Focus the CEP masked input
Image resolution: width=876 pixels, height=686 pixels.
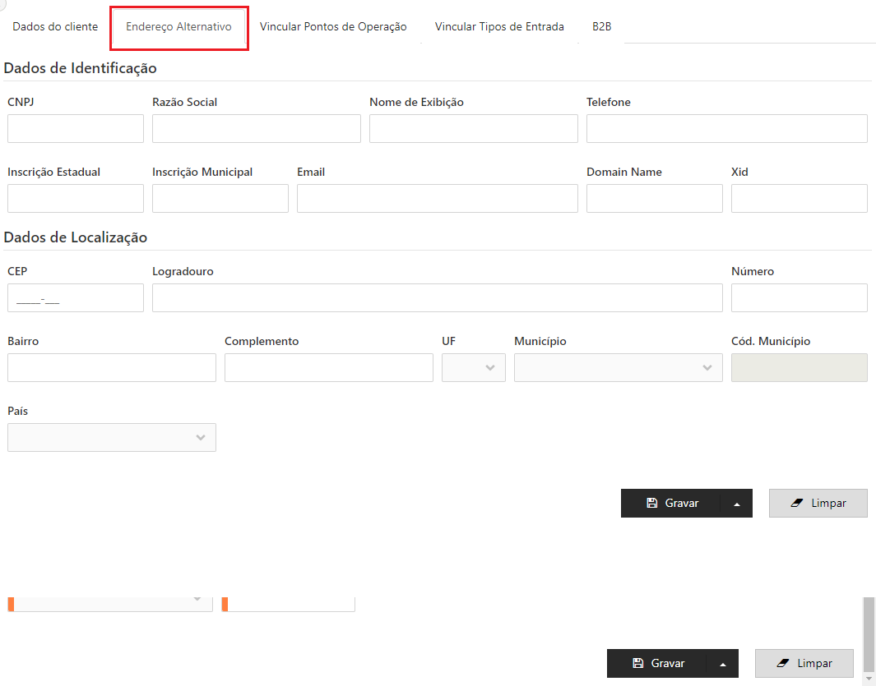[76, 298]
